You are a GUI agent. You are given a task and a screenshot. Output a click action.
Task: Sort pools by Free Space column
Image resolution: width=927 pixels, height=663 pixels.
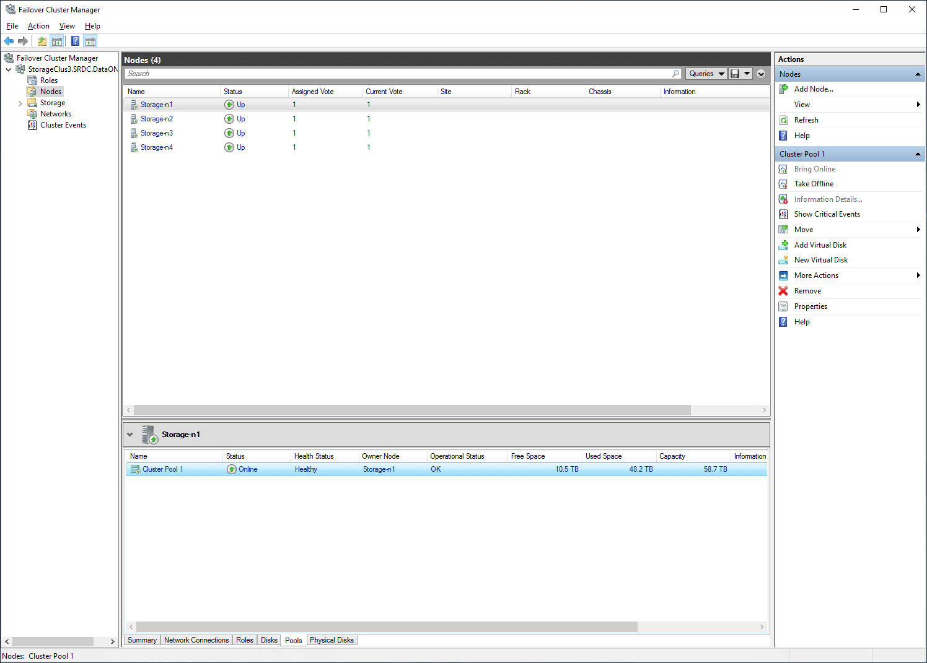click(545, 456)
